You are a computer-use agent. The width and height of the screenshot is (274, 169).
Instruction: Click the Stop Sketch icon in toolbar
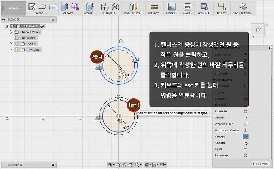click(x=243, y=7)
